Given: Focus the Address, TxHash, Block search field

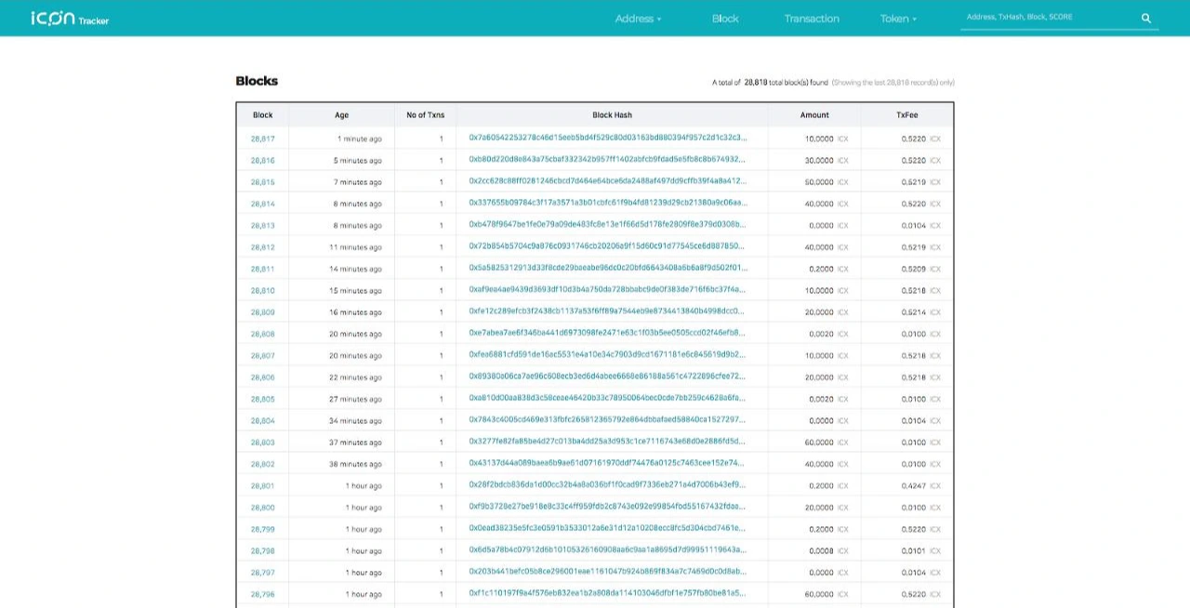Looking at the screenshot, I should pos(1049,18).
